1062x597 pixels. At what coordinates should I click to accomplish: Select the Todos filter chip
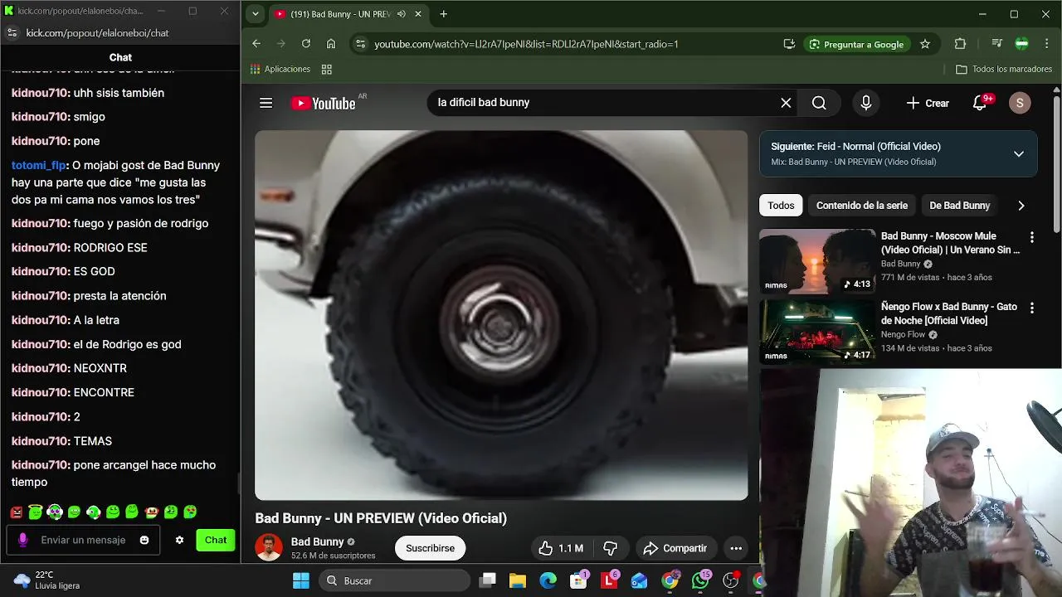(781, 206)
